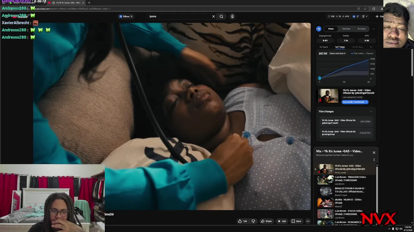The image size is (414, 232).
Task: Select the 24 hours range tab
Action: (x=324, y=47)
